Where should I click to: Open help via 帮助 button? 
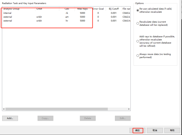(172, 130)
